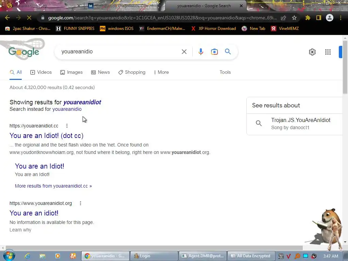Click the Learn why link

[20, 230]
